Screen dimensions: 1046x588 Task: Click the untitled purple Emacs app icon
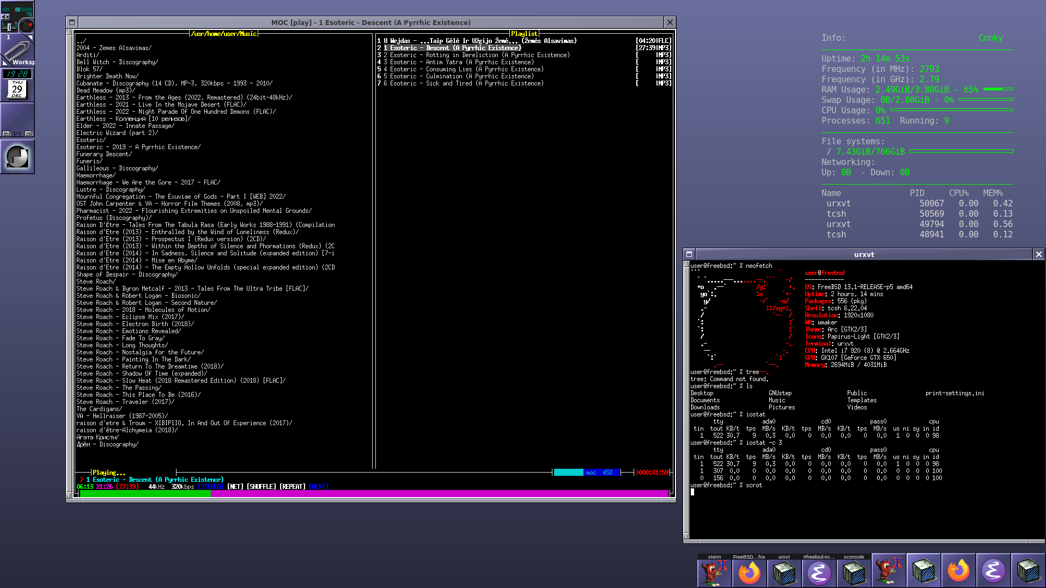click(993, 571)
